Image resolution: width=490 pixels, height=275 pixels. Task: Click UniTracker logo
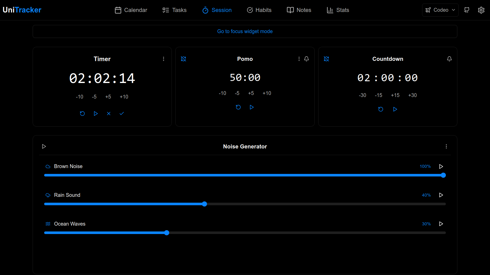(x=22, y=10)
